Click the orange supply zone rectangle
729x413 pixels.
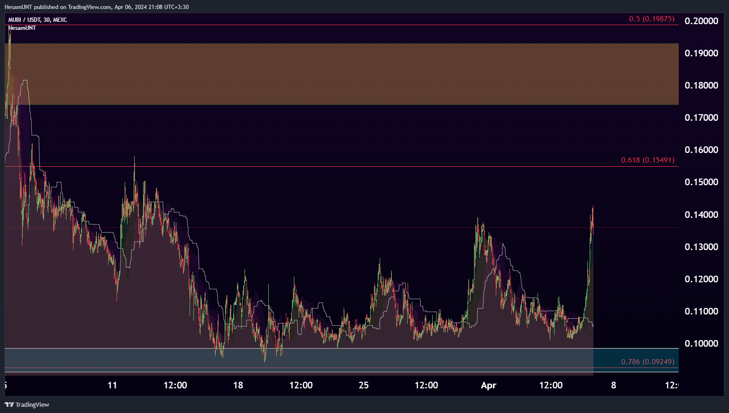[342, 74]
